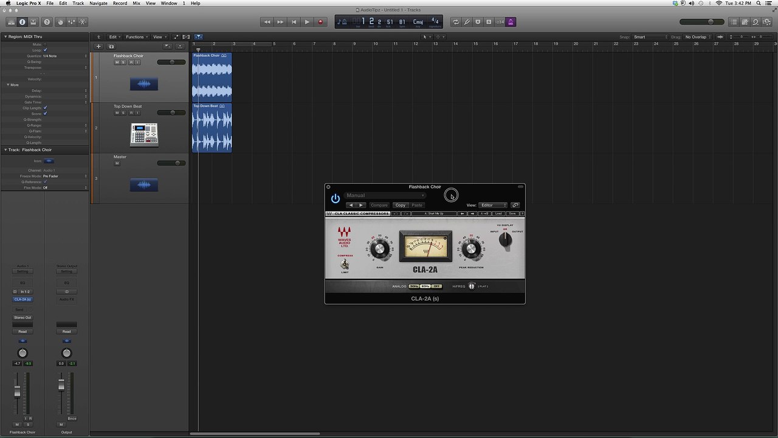Open the Mixer faders icon
Image resolution: width=778 pixels, height=438 pixels.
click(71, 22)
